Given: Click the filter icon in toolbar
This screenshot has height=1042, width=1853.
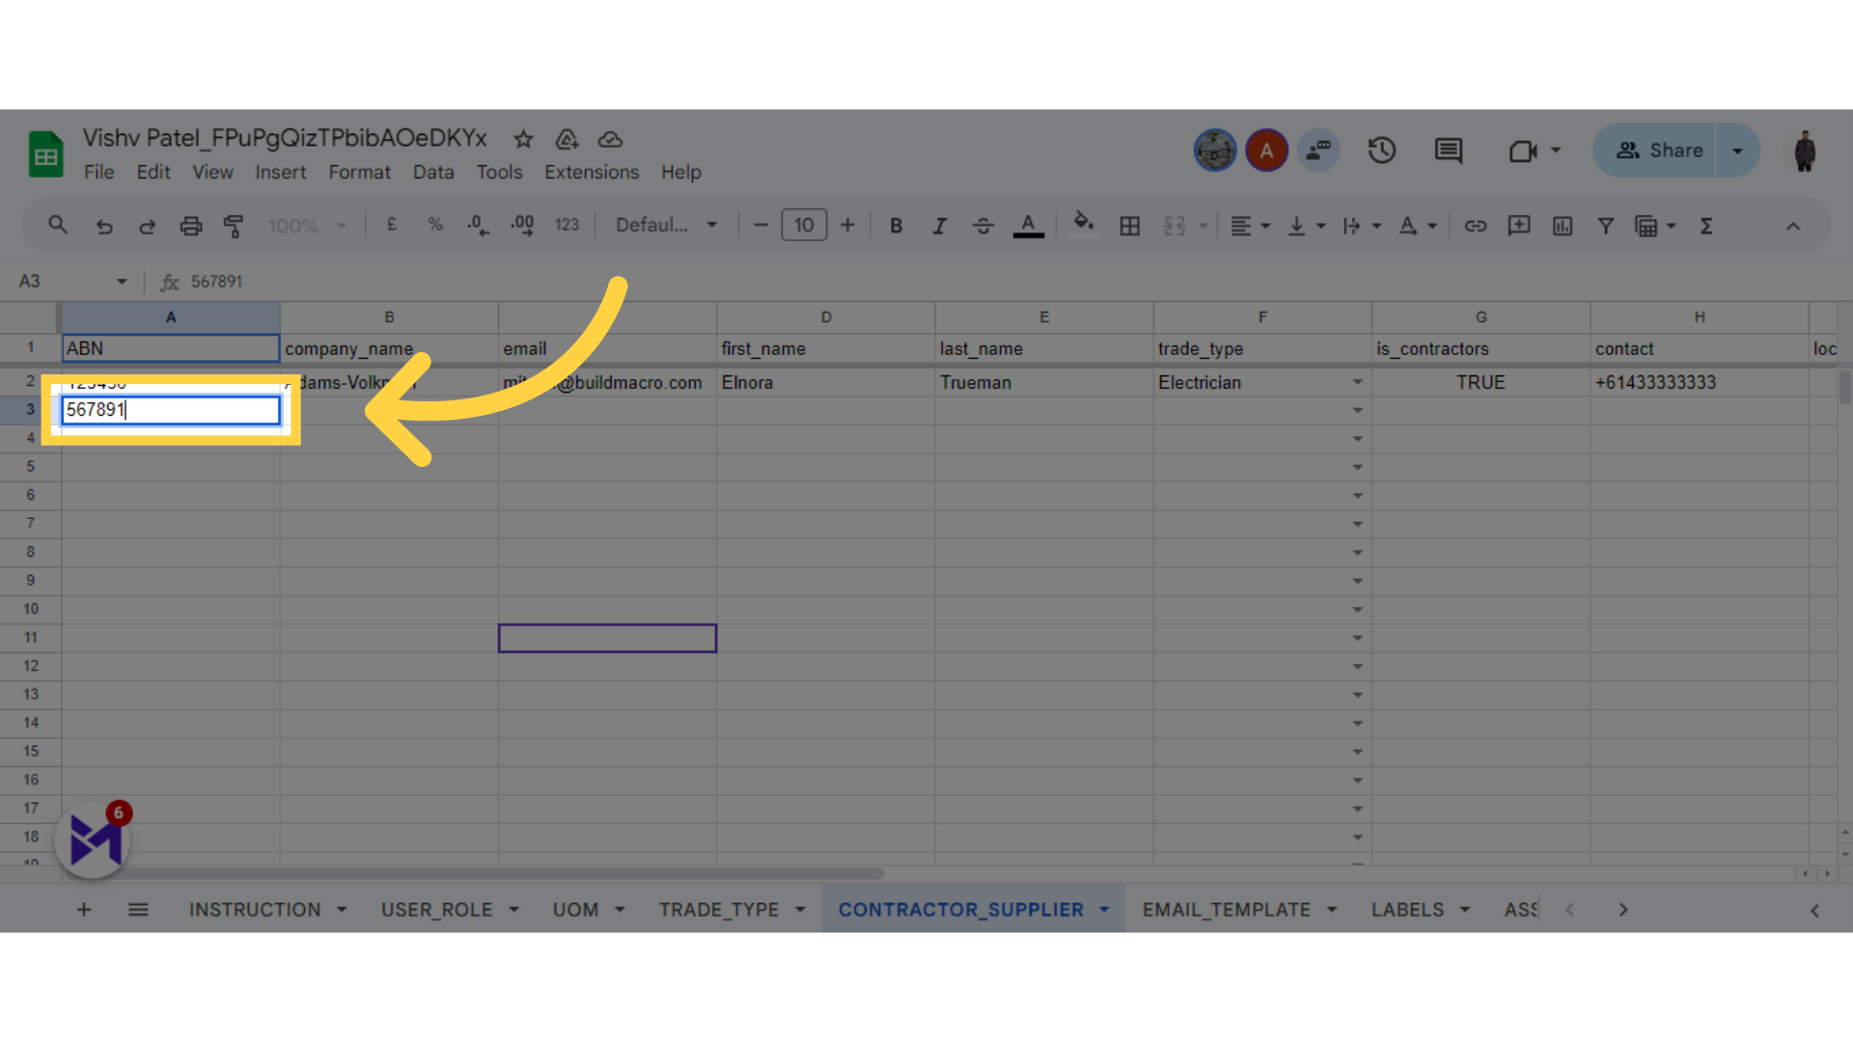Looking at the screenshot, I should 1605,225.
